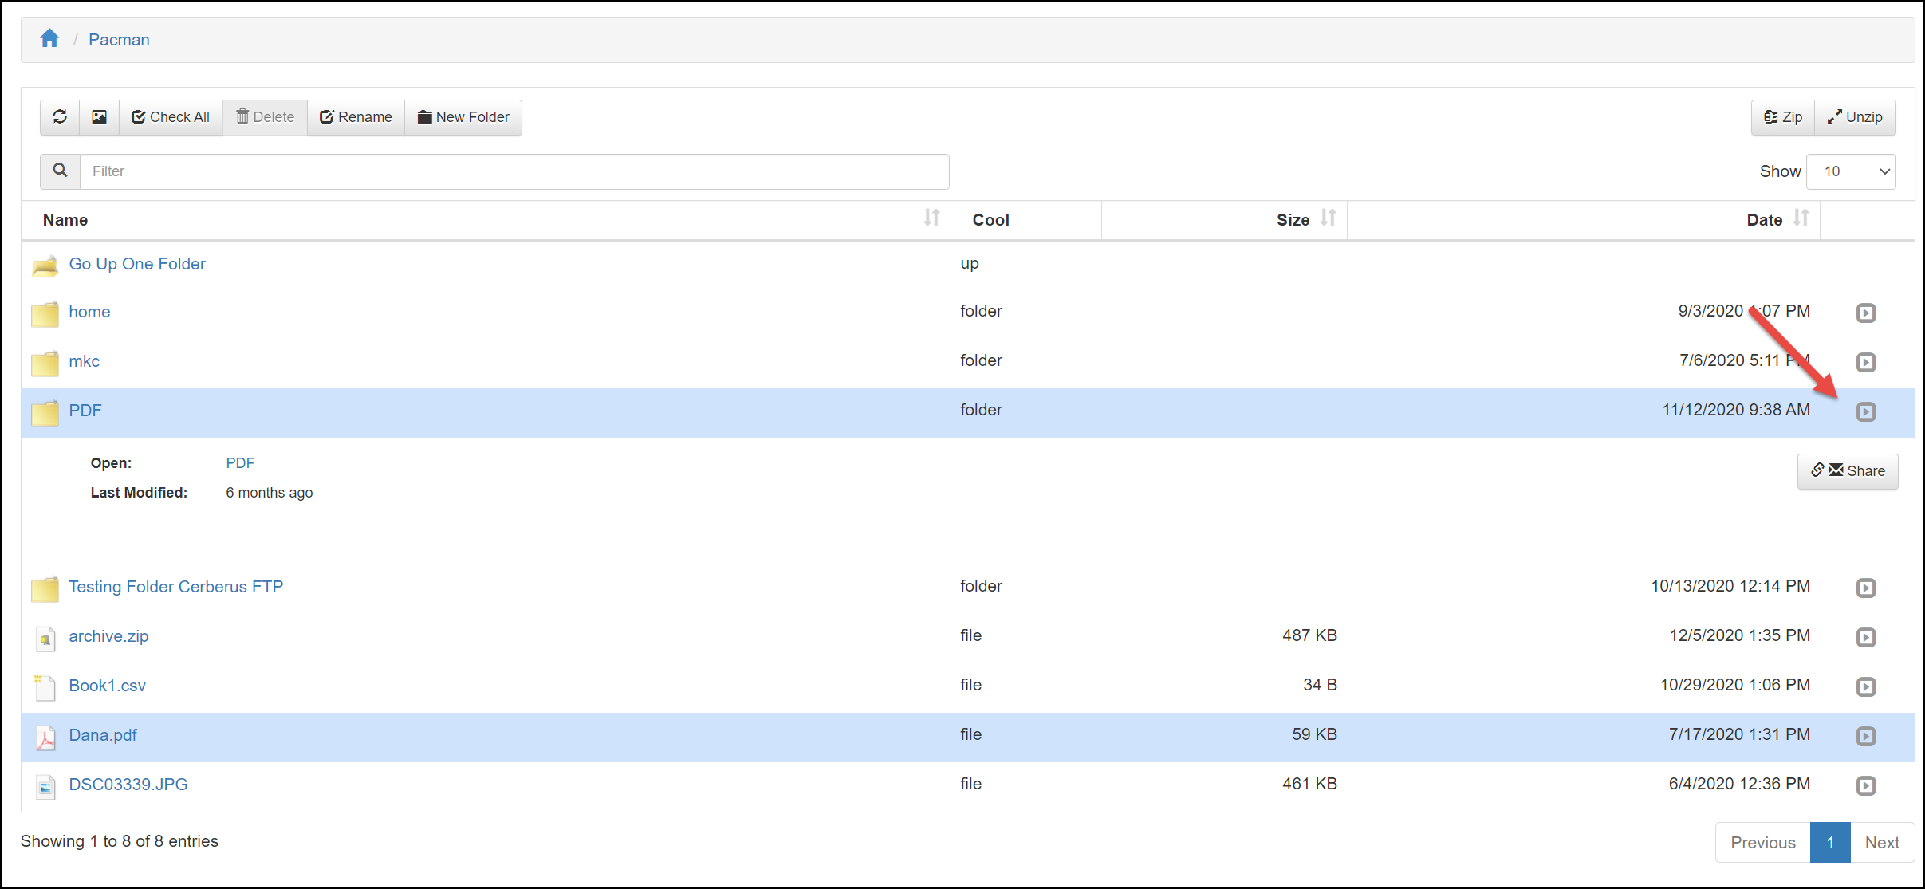This screenshot has height=889, width=1925.
Task: Click the home folder icon
Action: point(45,313)
